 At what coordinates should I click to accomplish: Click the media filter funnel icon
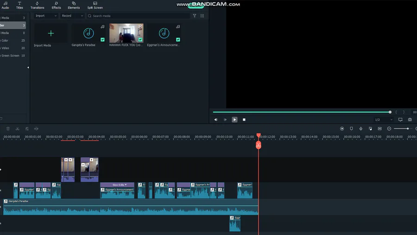coord(195,16)
